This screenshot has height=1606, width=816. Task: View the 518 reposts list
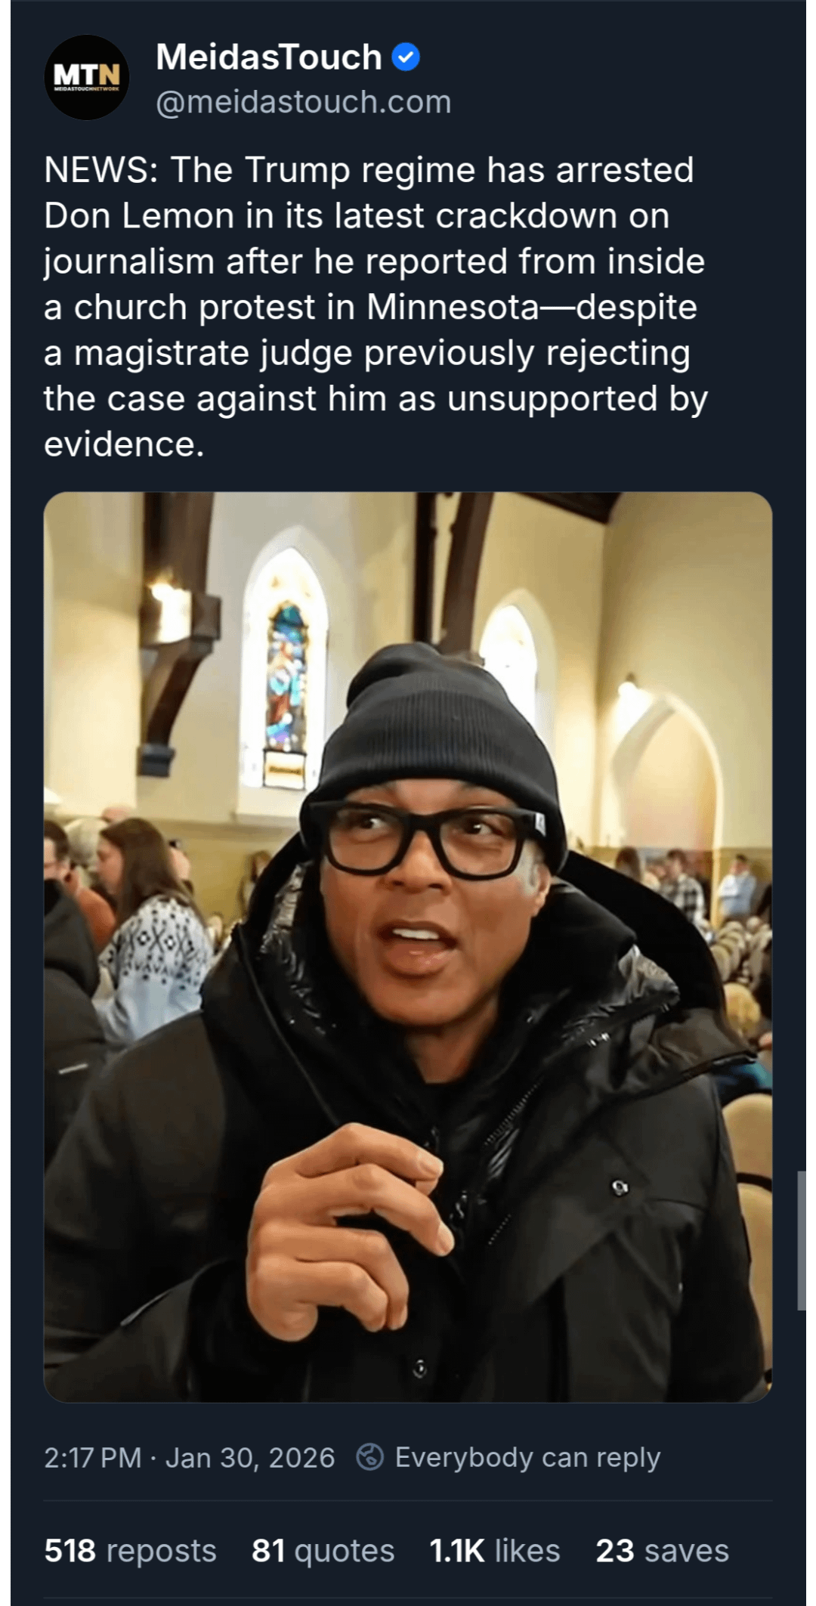[131, 1550]
